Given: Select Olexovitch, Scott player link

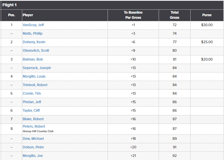Looking at the screenshot, I should tap(36, 51).
